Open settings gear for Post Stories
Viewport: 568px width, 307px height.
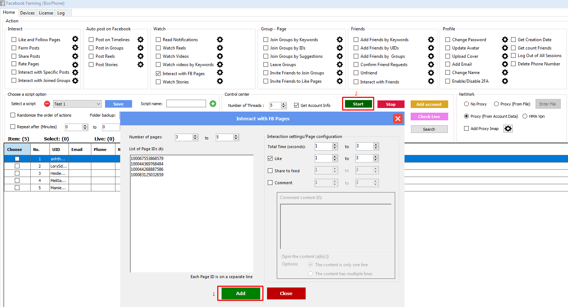point(140,64)
